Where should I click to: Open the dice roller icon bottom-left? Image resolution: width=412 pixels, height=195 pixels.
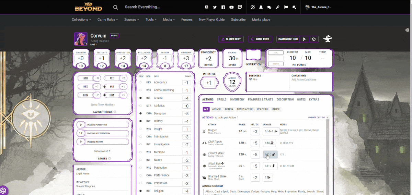tap(3, 190)
